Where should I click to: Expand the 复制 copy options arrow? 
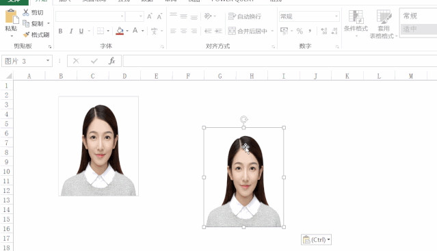pyautogui.click(x=49, y=23)
